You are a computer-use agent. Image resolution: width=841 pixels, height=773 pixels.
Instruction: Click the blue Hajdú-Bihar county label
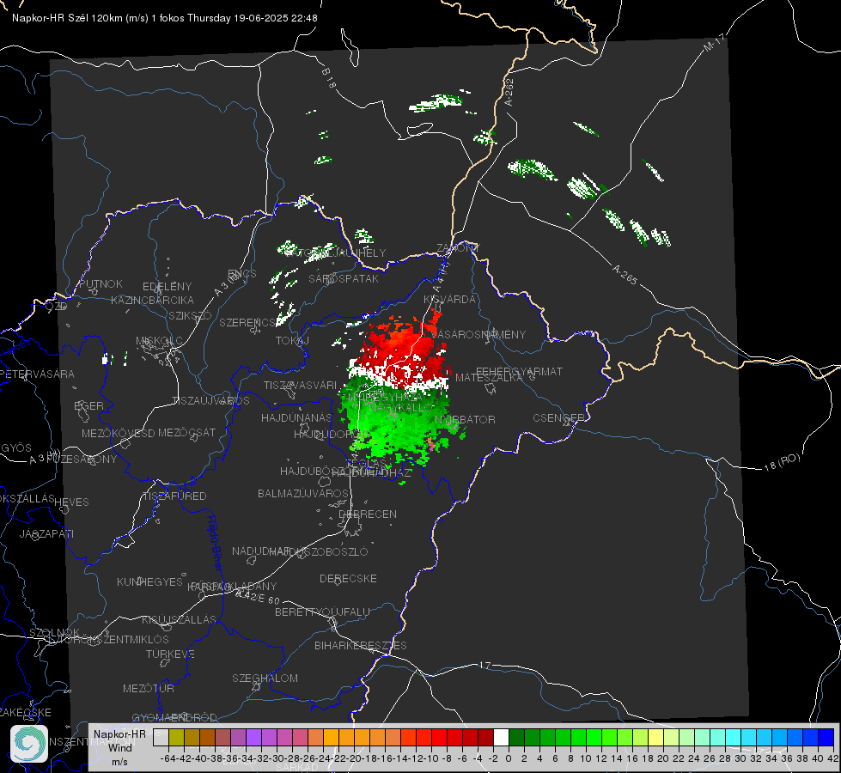(215, 543)
